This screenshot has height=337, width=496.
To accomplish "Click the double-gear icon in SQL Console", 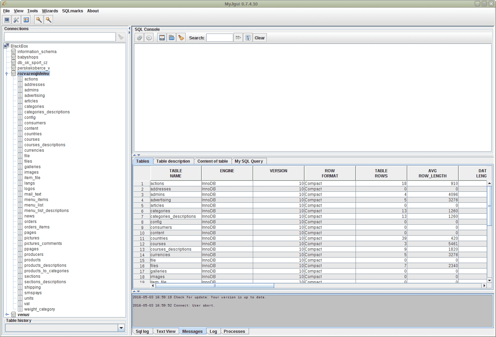I will 139,38.
